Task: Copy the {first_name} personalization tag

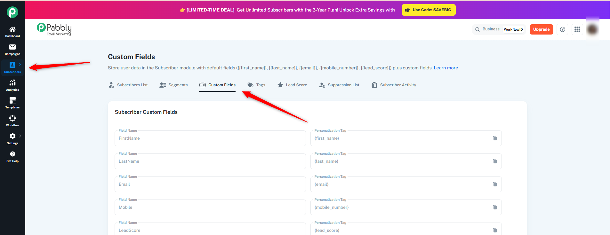Action: pos(495,138)
